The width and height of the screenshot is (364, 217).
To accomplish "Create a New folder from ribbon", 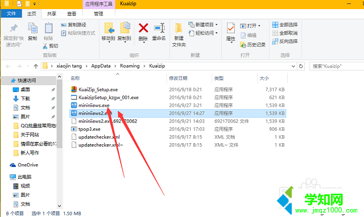I will click(179, 35).
